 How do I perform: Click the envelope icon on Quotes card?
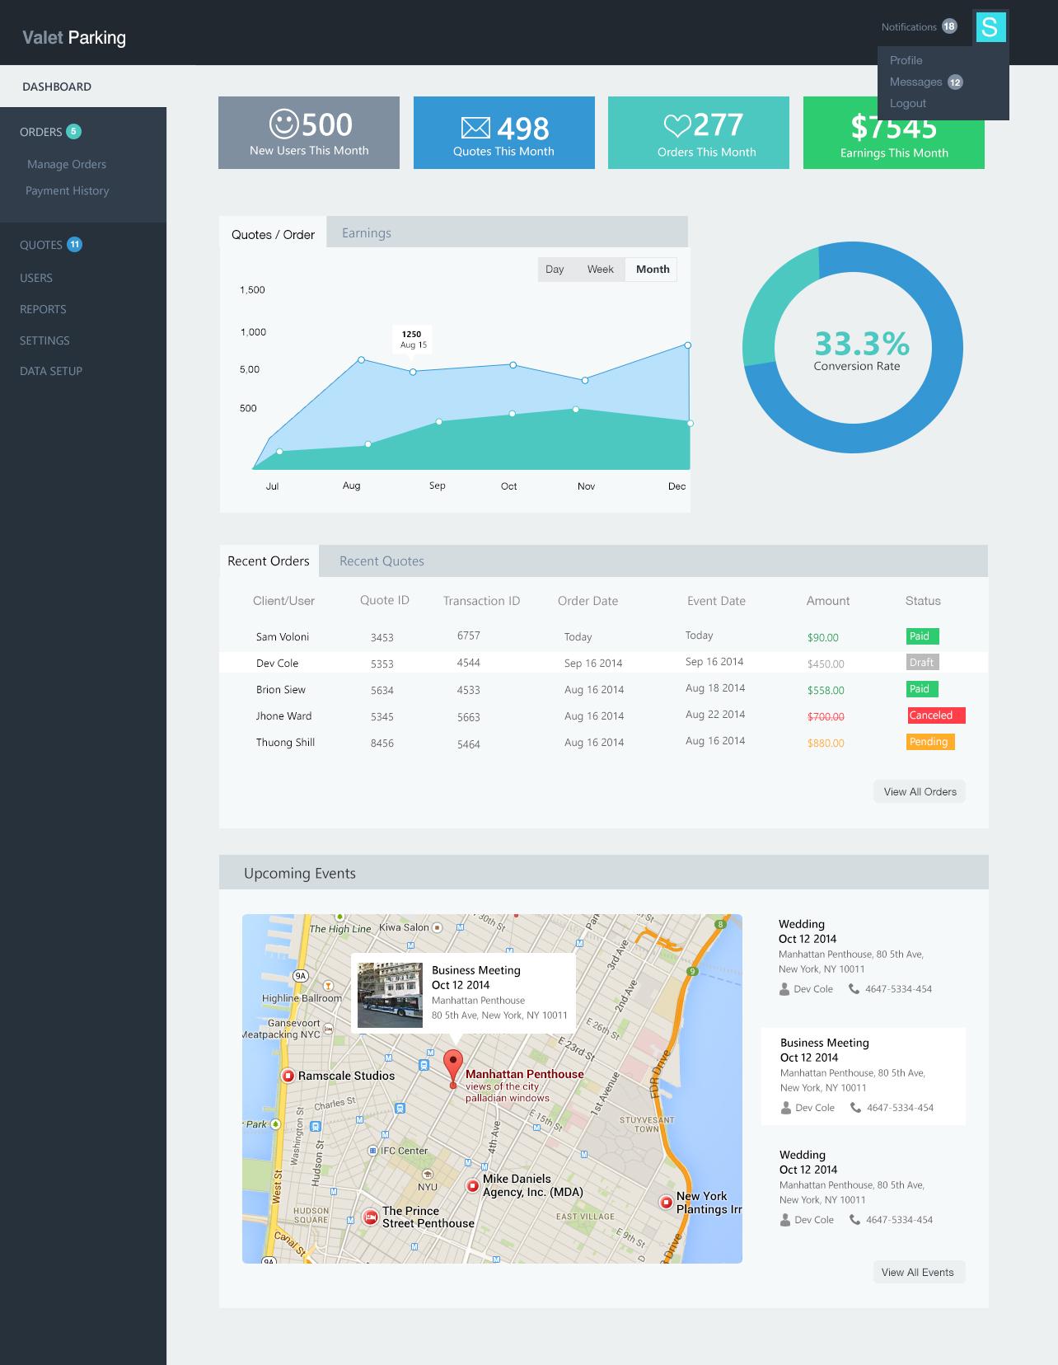[475, 128]
